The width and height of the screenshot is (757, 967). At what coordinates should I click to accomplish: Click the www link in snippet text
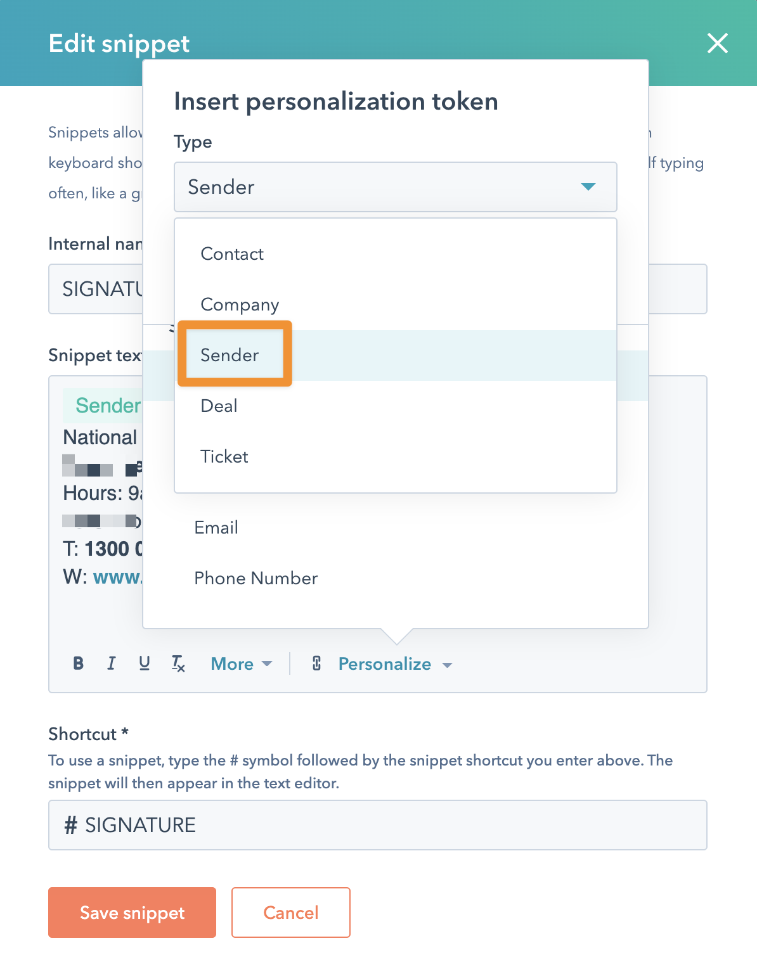click(117, 577)
